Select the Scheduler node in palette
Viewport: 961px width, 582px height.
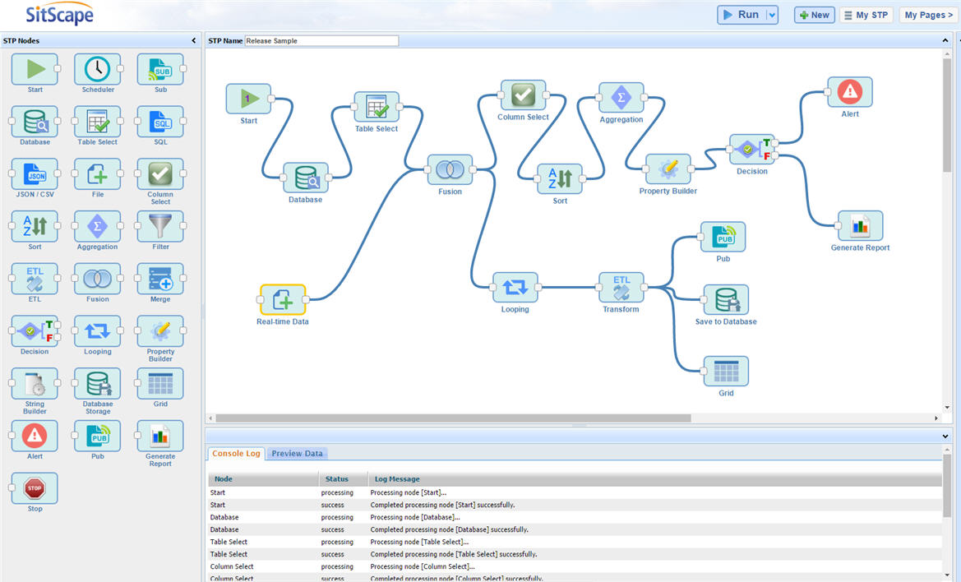[x=97, y=69]
